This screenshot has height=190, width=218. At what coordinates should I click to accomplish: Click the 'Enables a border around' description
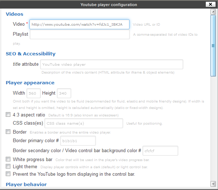(70, 132)
